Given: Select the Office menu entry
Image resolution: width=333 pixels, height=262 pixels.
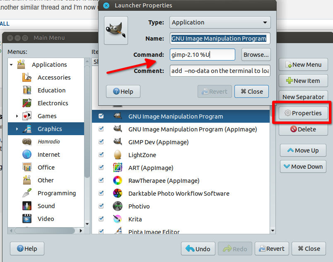Looking at the screenshot, I should (x=46, y=167).
